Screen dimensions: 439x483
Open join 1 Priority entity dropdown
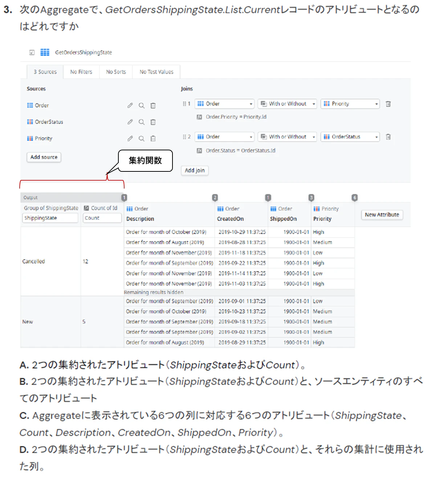point(350,104)
